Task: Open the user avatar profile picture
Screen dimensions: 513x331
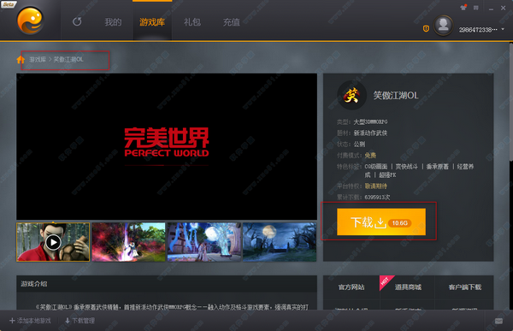Action: [x=443, y=25]
